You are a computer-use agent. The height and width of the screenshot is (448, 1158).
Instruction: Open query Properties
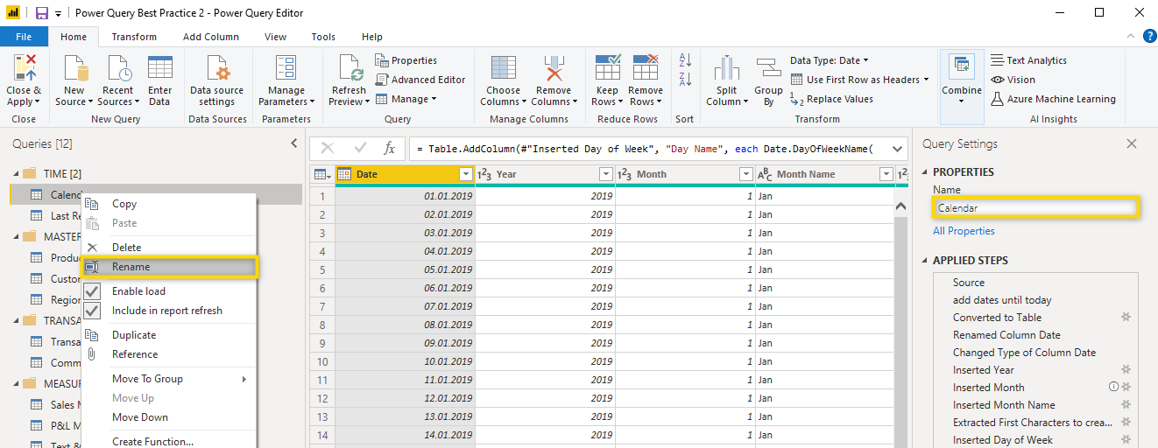click(406, 60)
